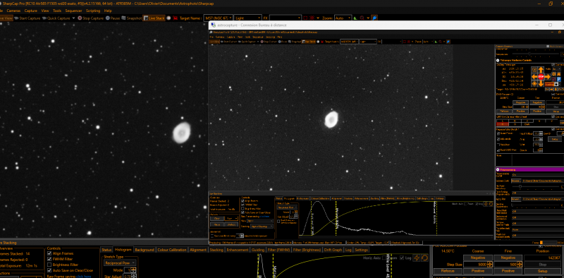
Task: Take a Snapshot from main toolbar
Action: click(x=131, y=18)
